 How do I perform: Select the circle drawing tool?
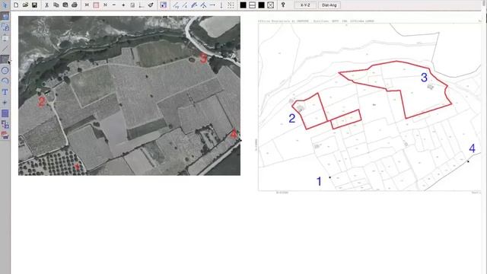click(5, 71)
